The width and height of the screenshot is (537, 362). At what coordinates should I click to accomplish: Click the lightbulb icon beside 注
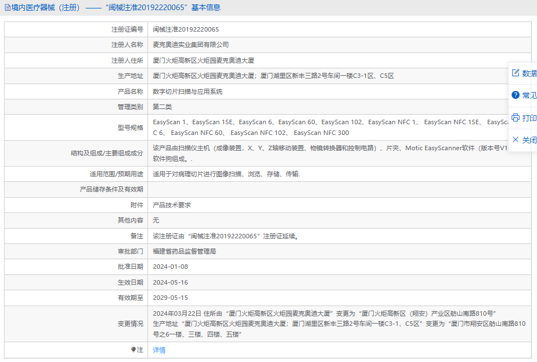click(x=133, y=350)
